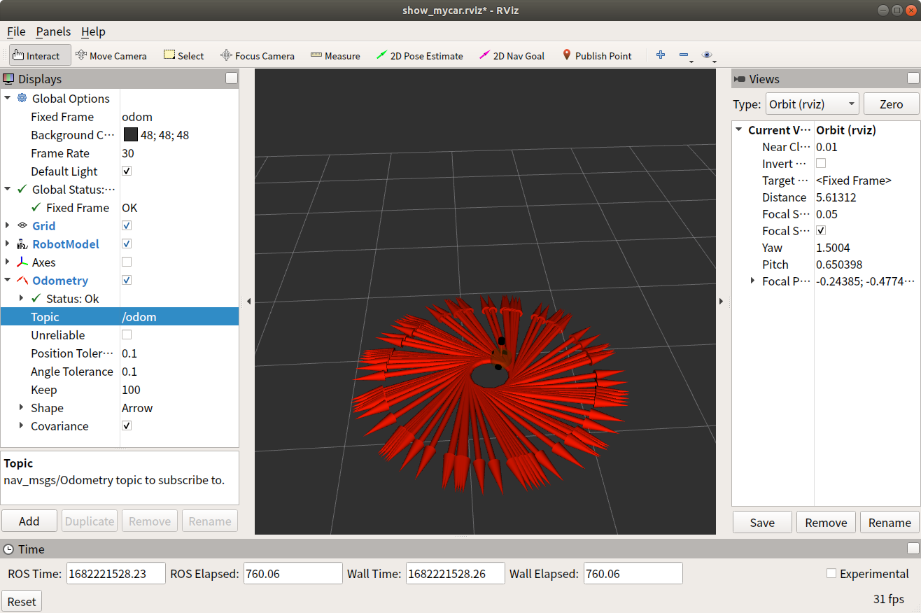Image resolution: width=921 pixels, height=613 pixels.
Task: Activate the Publish Point tool
Action: [596, 56]
